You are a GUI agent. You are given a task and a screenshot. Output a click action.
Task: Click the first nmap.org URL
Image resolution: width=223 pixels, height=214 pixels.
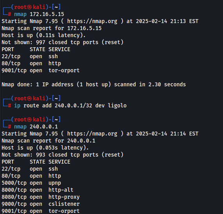pyautogui.click(x=92, y=21)
